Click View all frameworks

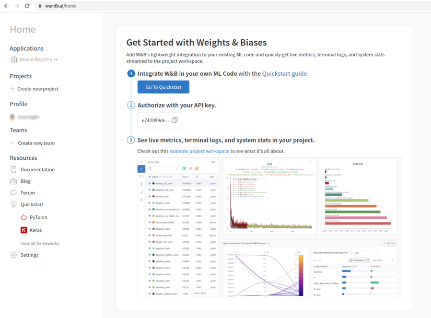(40, 243)
